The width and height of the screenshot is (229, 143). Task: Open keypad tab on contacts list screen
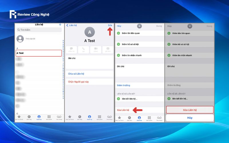pos(49,118)
